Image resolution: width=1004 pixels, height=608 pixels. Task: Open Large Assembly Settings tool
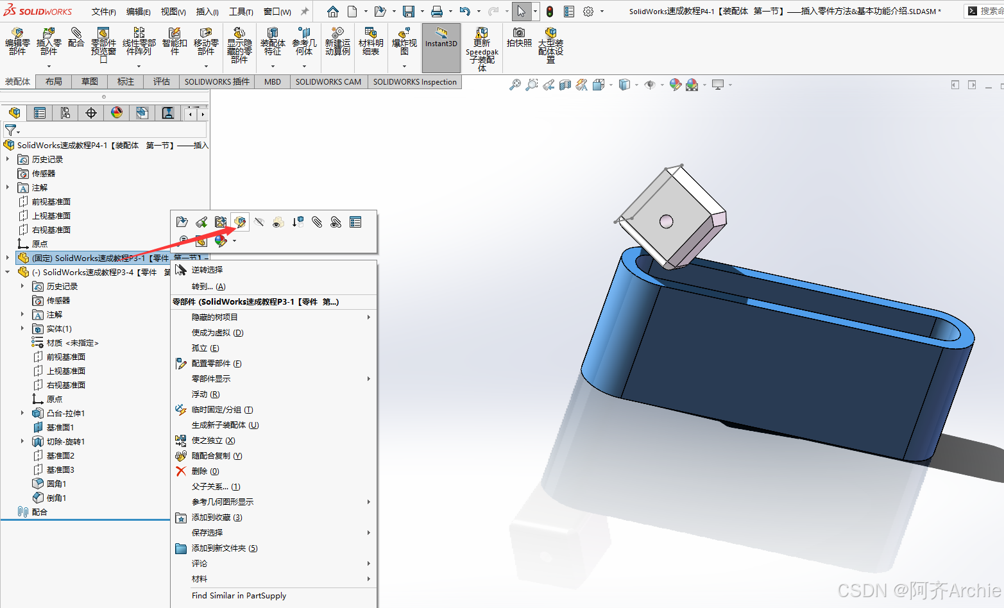point(550,45)
